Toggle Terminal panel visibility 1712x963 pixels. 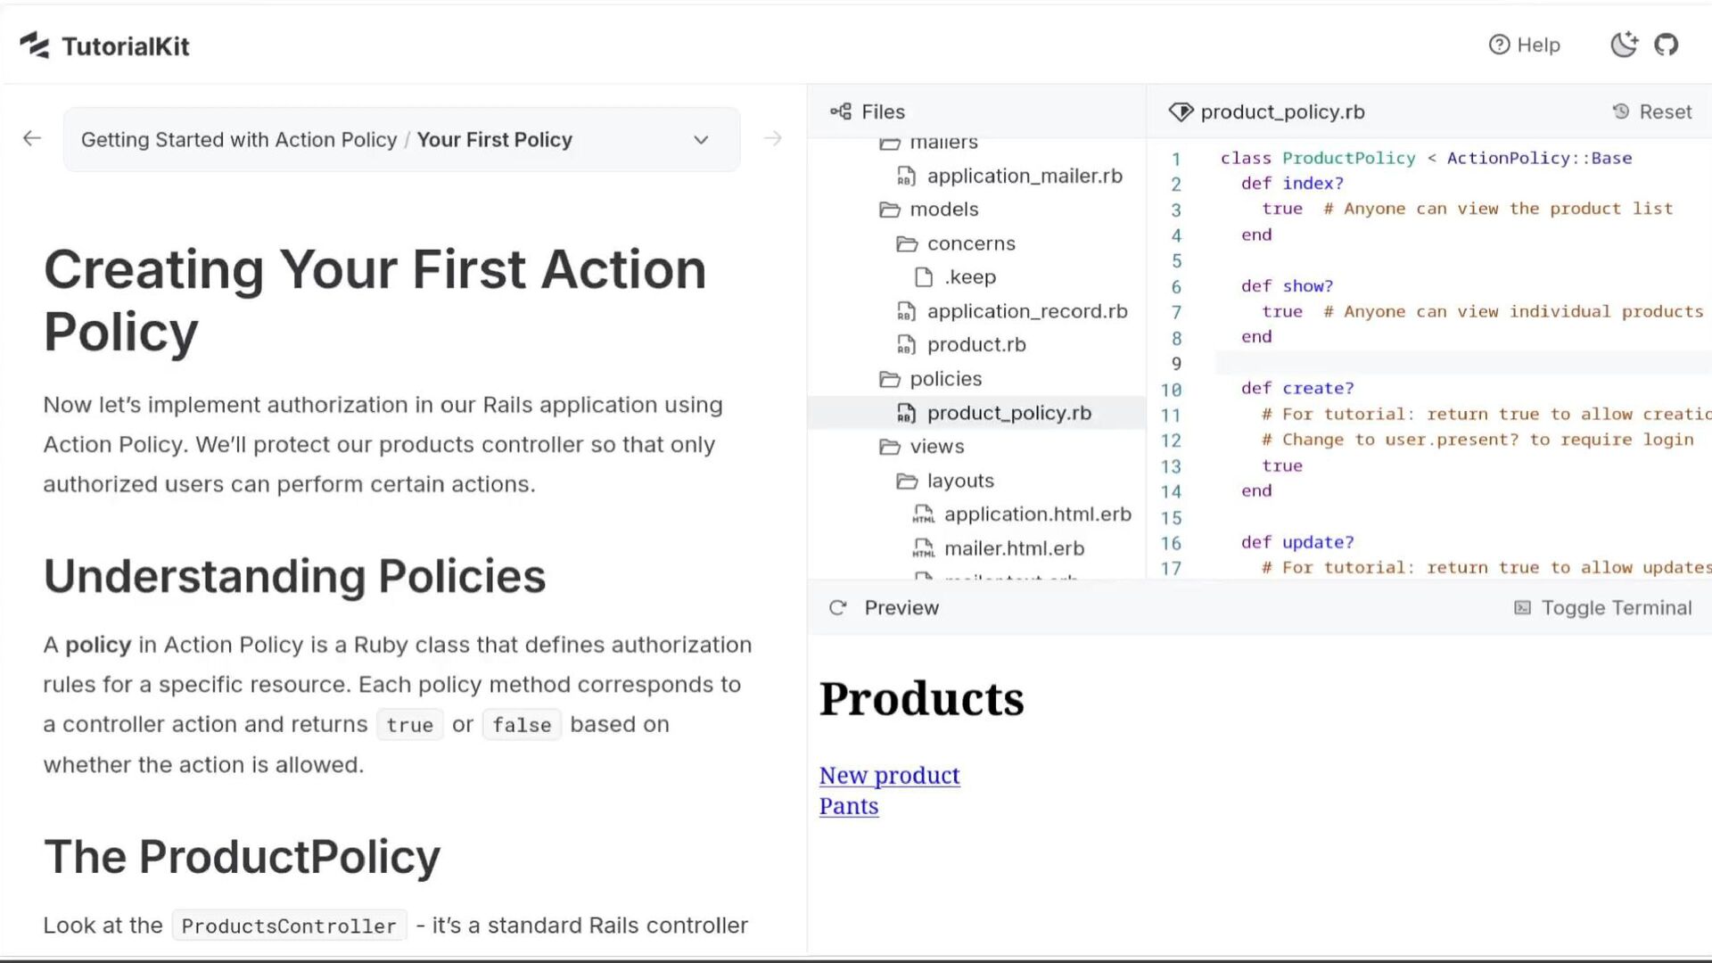[1602, 608]
